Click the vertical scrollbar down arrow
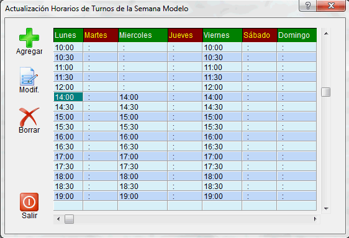Viewport: 349px width, 238px height. coord(326,208)
